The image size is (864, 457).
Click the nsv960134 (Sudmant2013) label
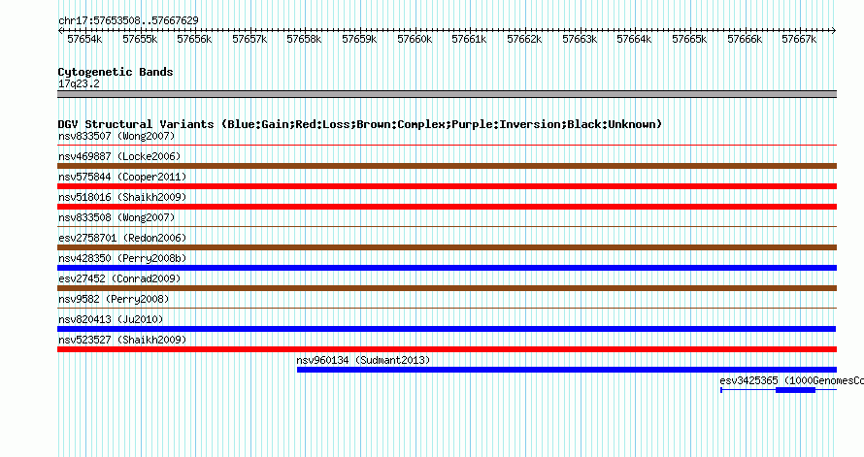[363, 360]
